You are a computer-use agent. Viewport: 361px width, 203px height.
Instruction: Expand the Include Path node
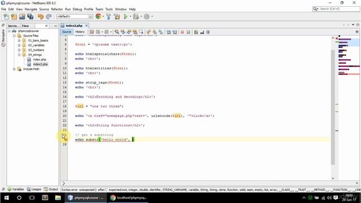point(14,69)
